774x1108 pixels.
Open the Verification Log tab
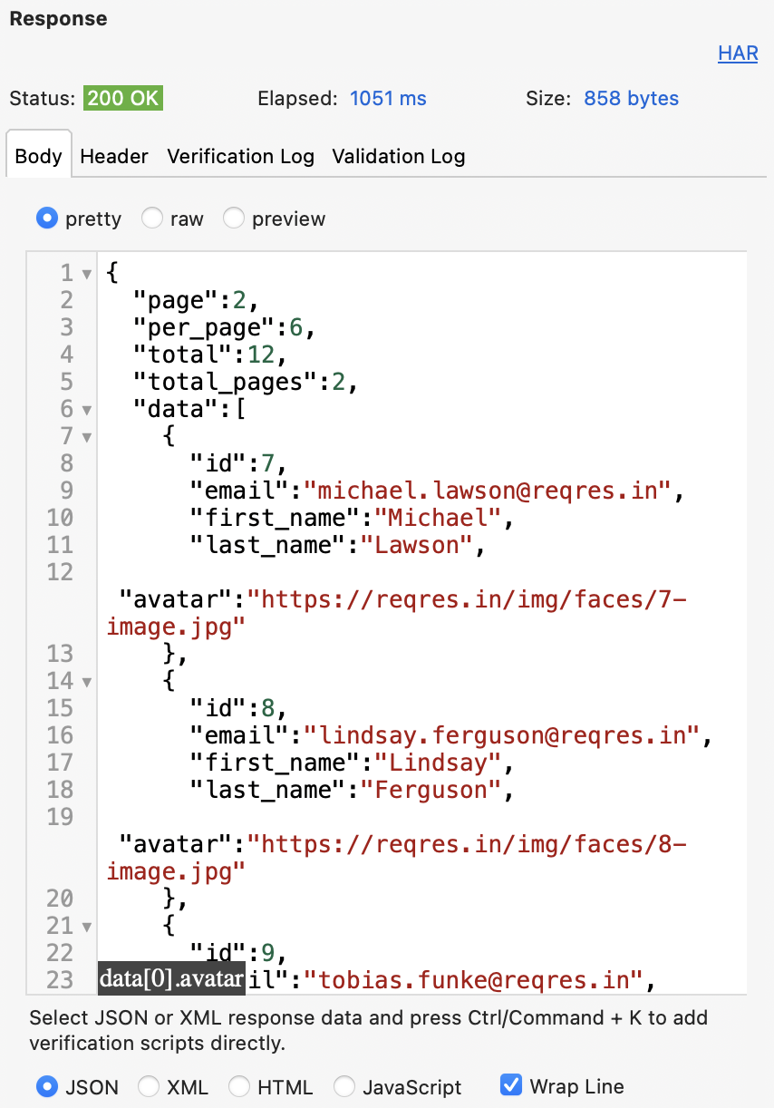pos(240,156)
